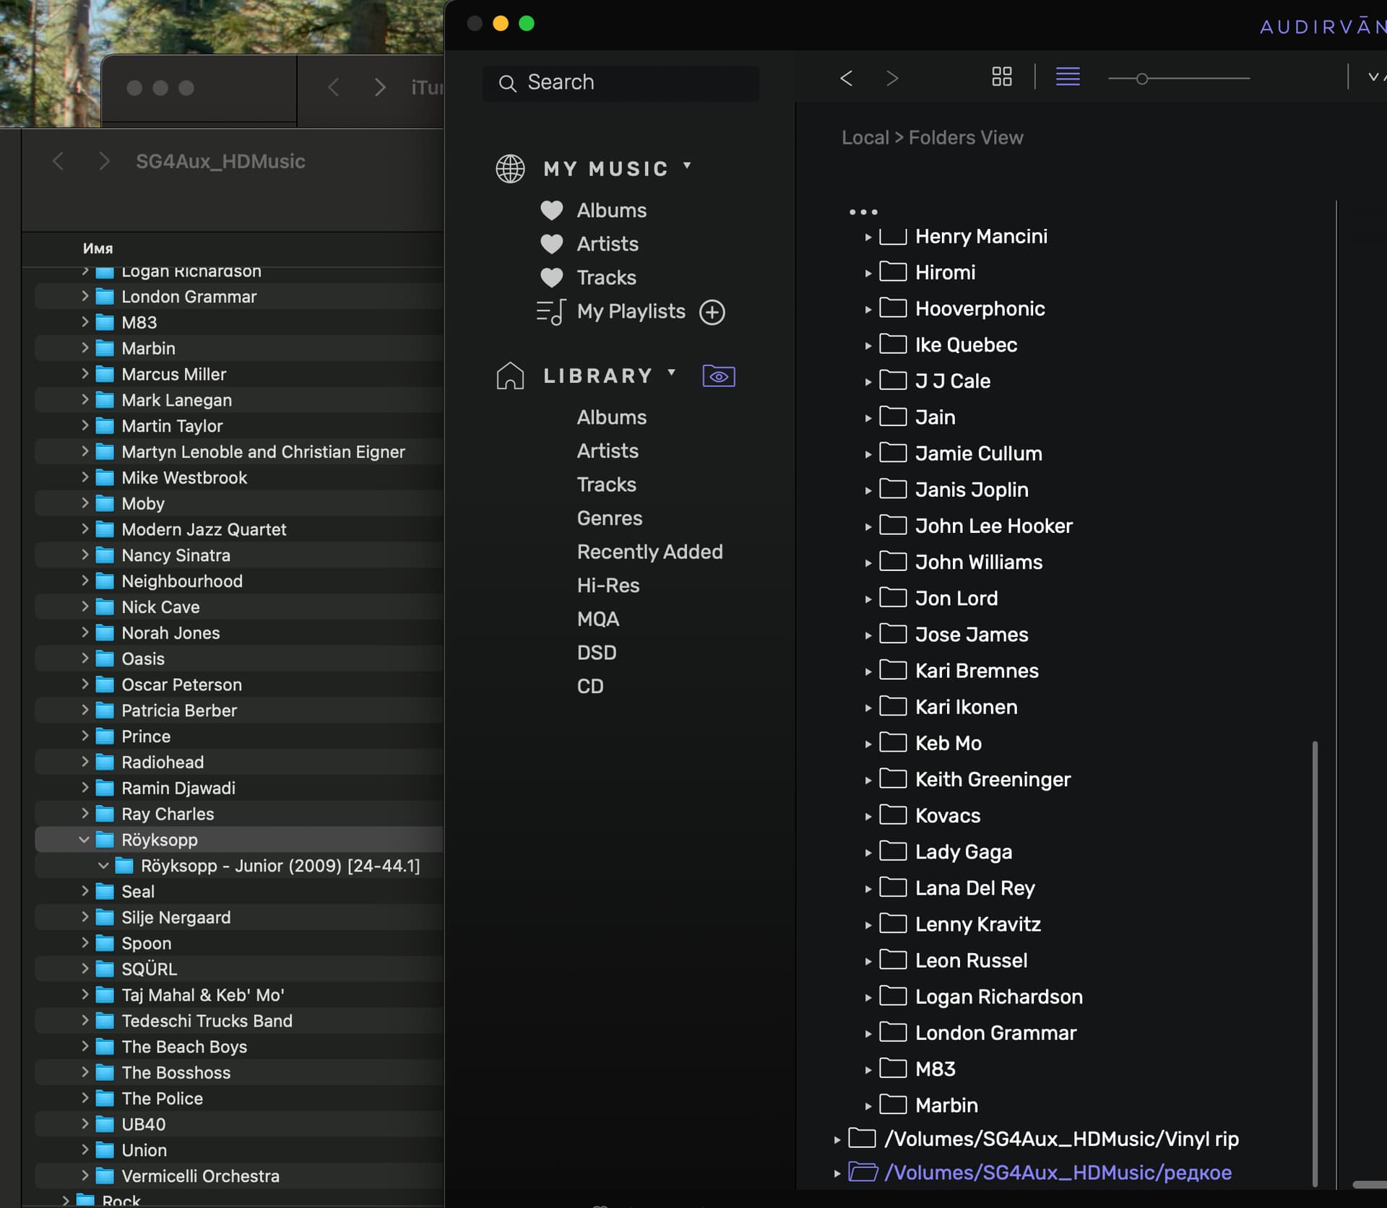Viewport: 1387px width, 1208px height.
Task: Click forward arrow in iTunes window toolbar
Action: coord(380,87)
